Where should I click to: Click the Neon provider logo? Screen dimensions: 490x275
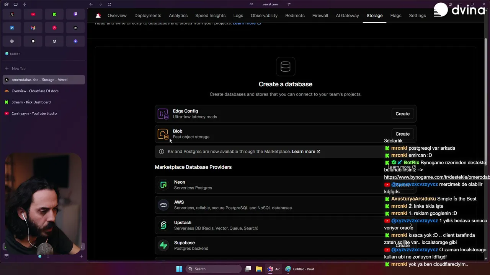pyautogui.click(x=163, y=185)
